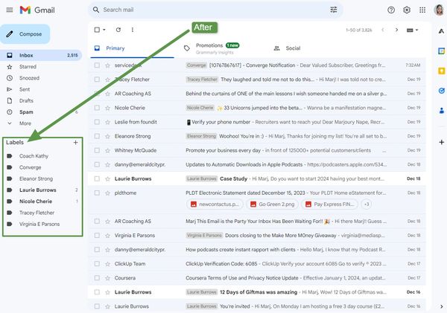Open Google Calendar side panel icon
447x313 pixels.
[441, 51]
